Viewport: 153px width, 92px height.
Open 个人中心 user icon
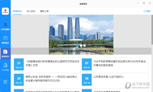(x=5, y=65)
